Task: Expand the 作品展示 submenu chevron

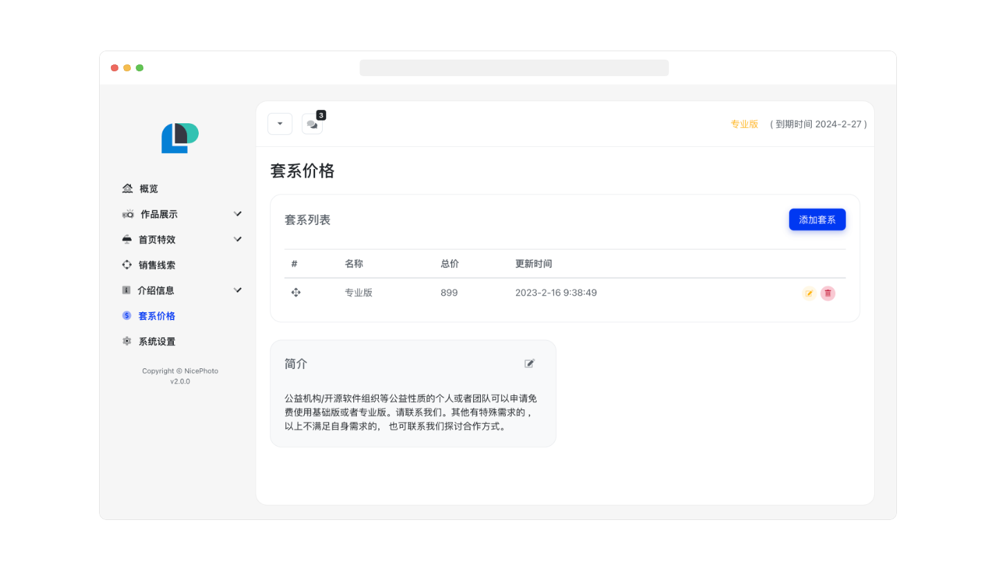Action: point(238,214)
